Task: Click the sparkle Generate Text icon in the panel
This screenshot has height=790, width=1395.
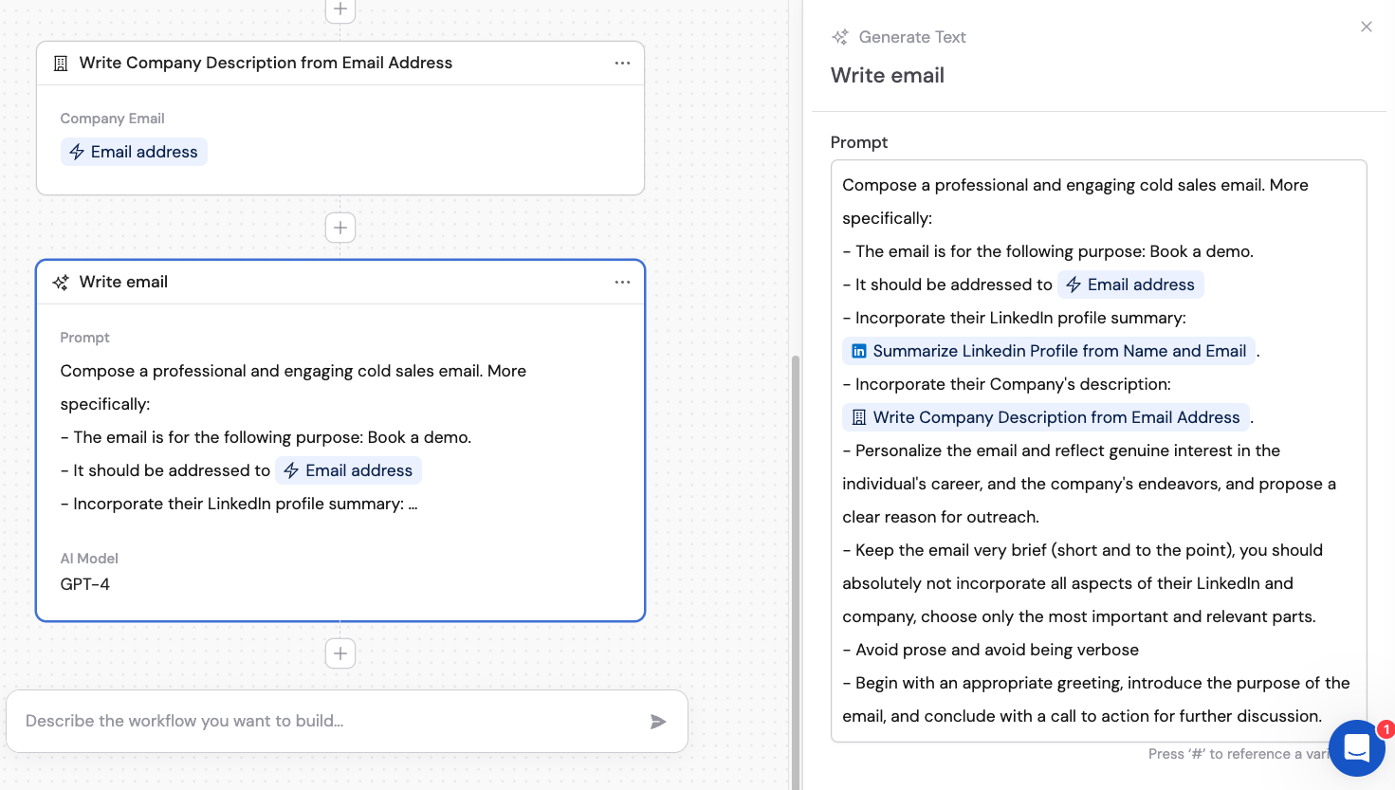Action: (839, 36)
